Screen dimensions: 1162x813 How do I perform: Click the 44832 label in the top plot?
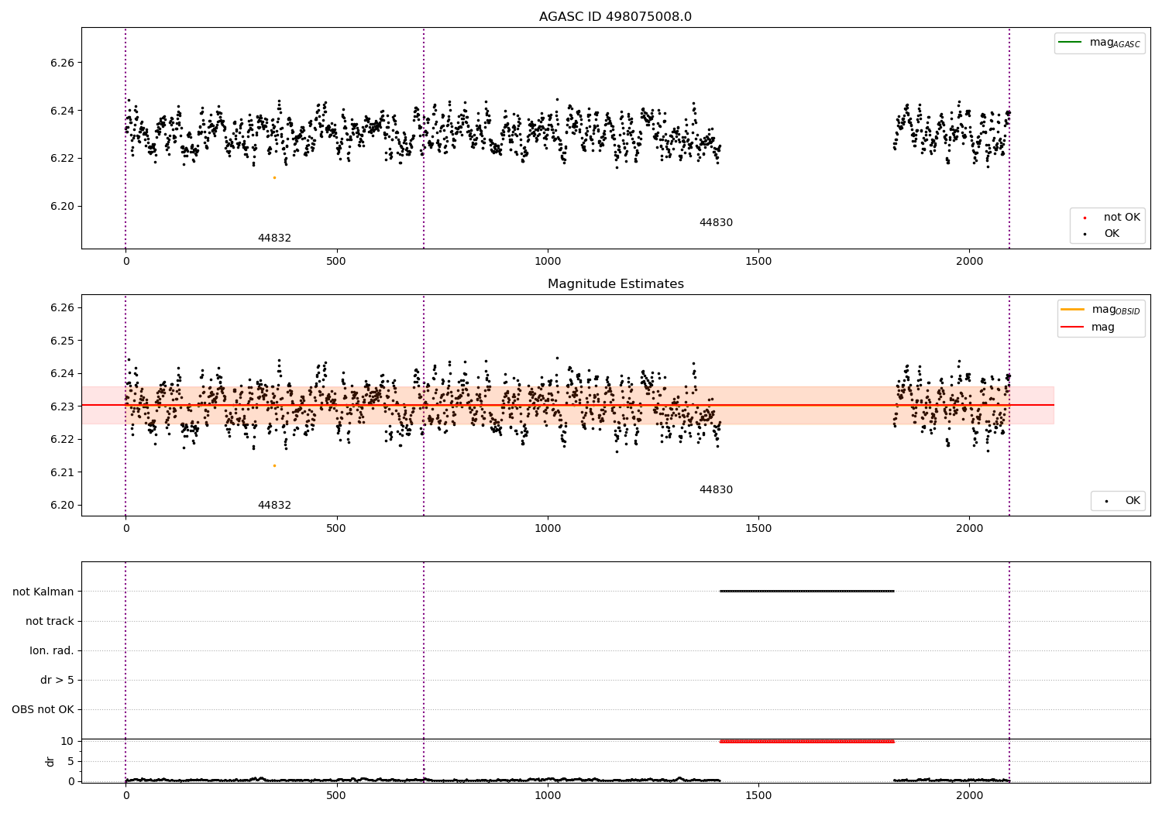(x=274, y=238)
